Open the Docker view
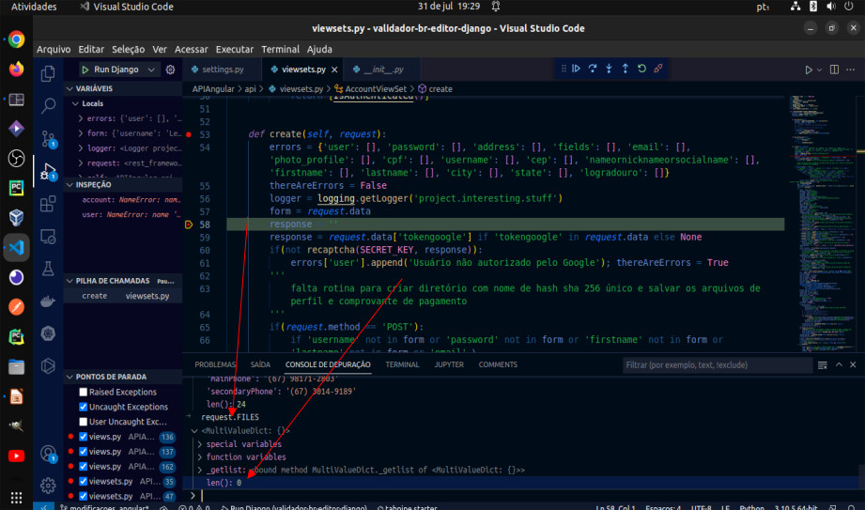The width and height of the screenshot is (865, 510). pos(48,301)
